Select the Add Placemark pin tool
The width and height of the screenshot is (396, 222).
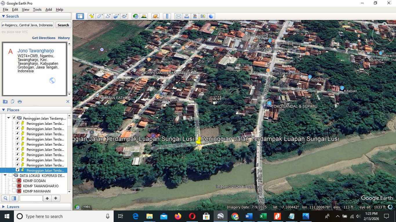click(x=92, y=16)
